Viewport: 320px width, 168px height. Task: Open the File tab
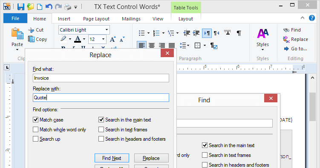(x=15, y=18)
